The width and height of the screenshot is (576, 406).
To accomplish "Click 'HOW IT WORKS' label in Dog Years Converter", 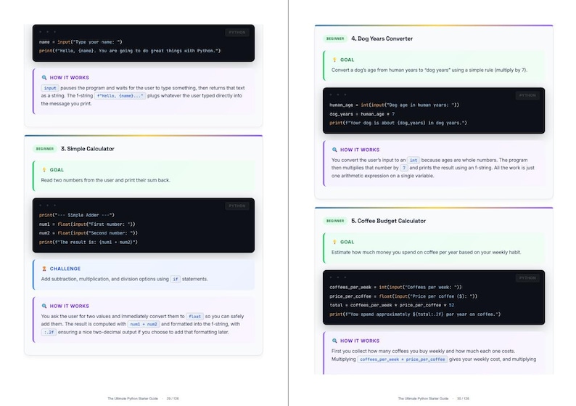I will click(360, 150).
